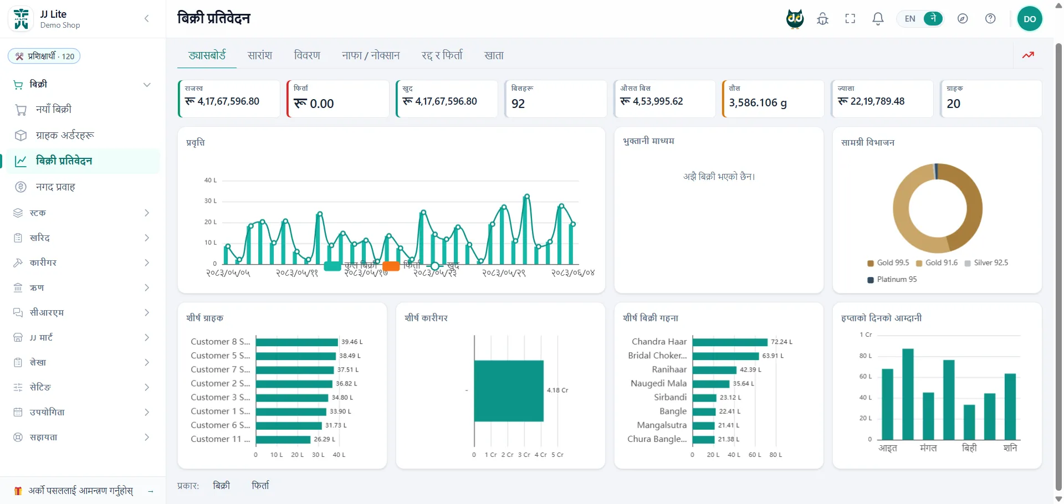This screenshot has height=504, width=1064.
Task: Toggle orange फिर्ता series in trend legend
Action: click(402, 266)
